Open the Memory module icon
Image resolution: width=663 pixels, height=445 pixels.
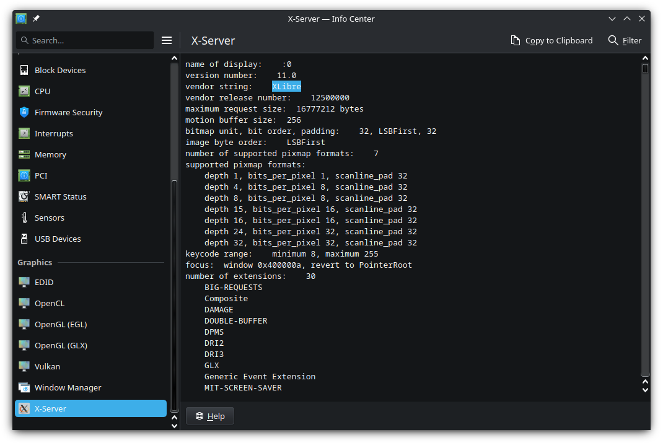pyautogui.click(x=24, y=155)
